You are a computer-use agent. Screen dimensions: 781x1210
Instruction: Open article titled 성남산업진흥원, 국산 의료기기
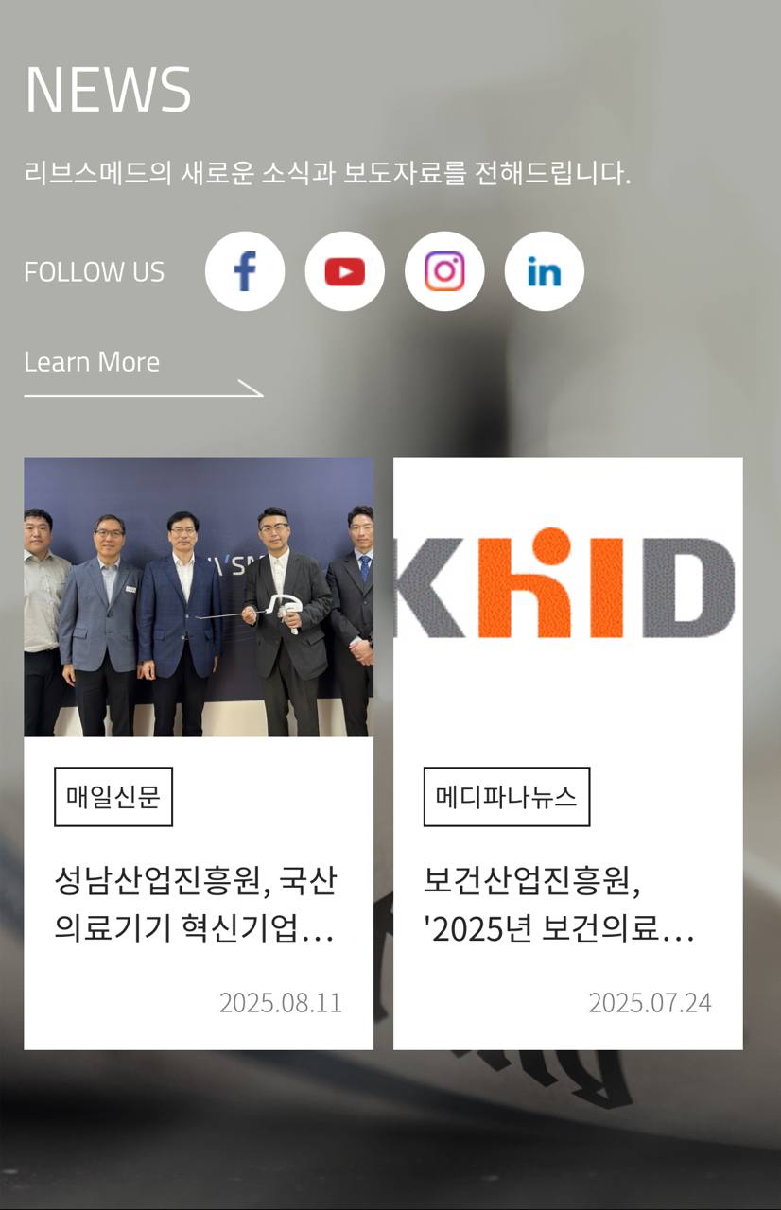coord(195,906)
